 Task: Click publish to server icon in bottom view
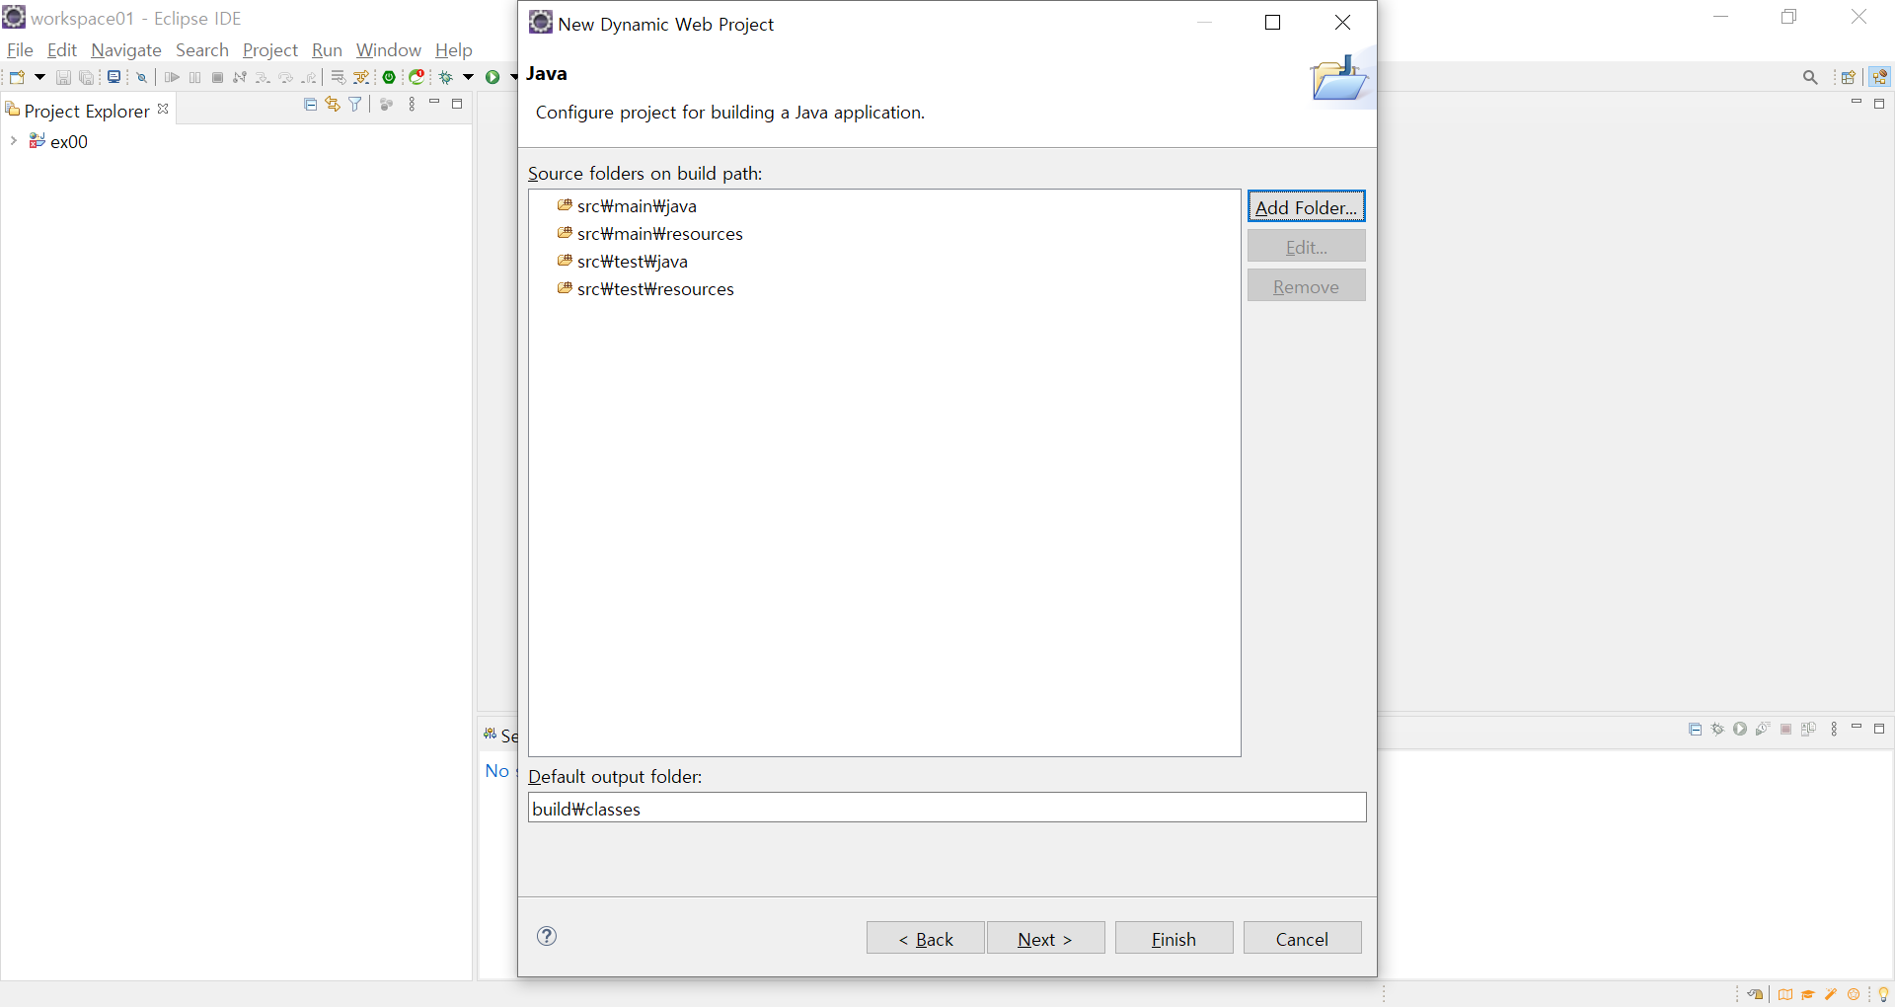pos(1808,730)
